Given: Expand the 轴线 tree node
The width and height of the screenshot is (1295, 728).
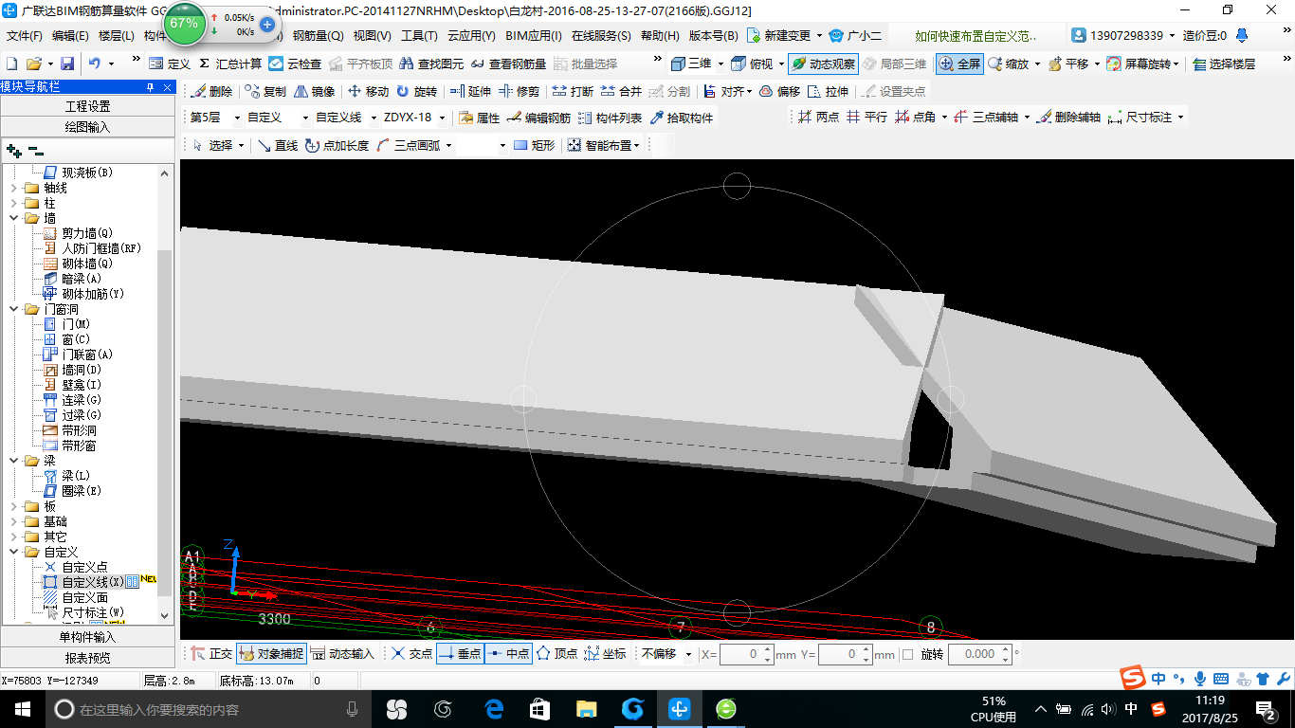Looking at the screenshot, I should [13, 188].
